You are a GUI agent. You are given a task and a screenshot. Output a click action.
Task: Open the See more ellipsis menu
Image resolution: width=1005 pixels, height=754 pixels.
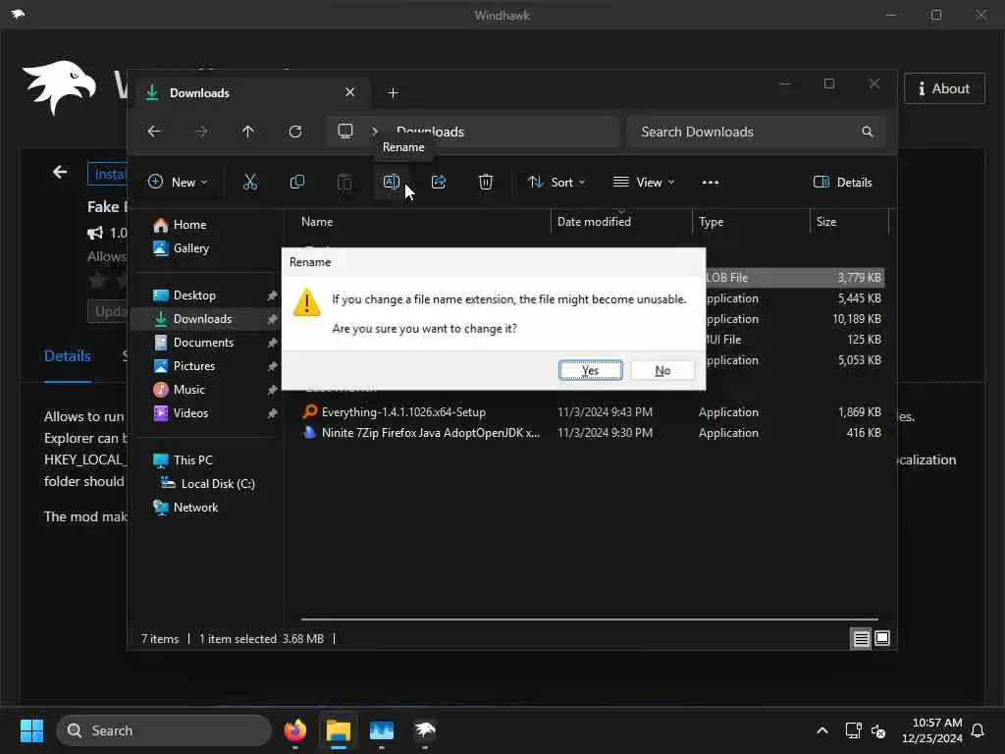click(x=711, y=182)
